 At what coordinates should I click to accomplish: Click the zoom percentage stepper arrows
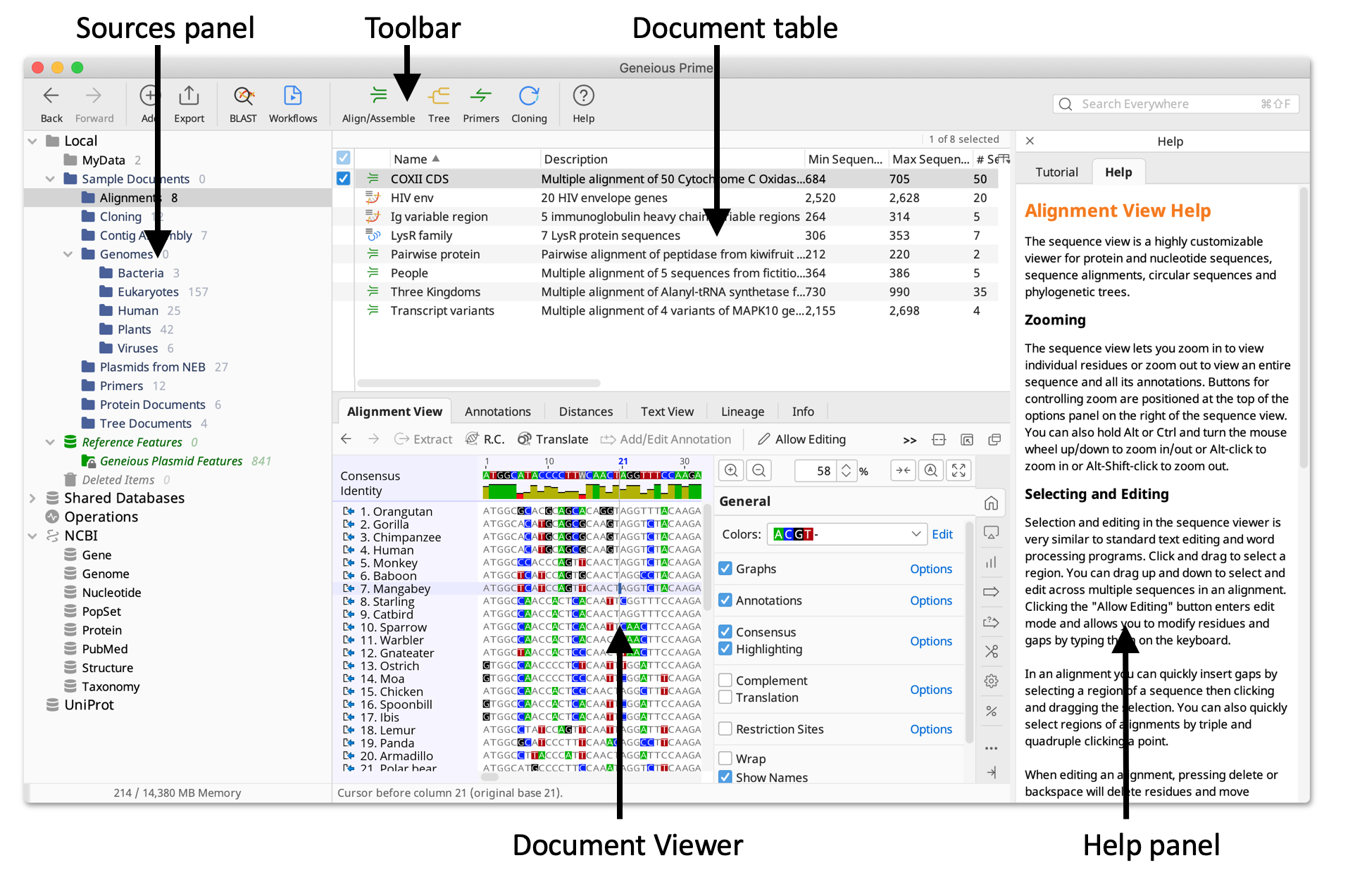click(847, 470)
